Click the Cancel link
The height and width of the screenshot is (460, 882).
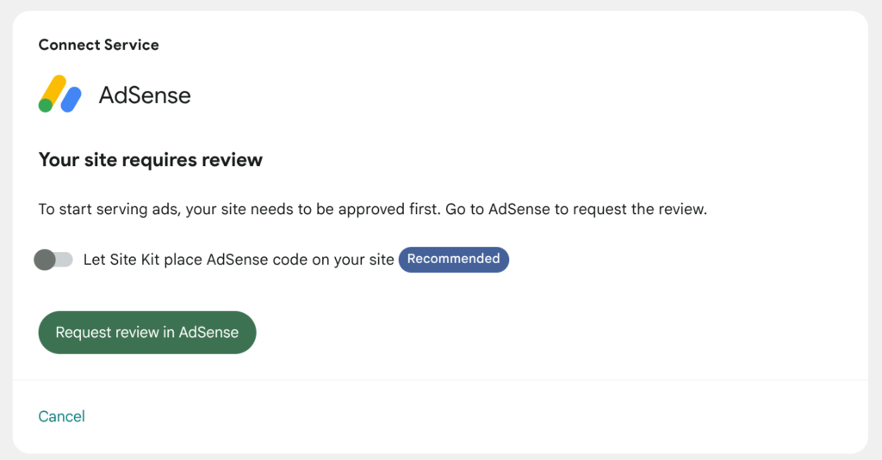62,416
